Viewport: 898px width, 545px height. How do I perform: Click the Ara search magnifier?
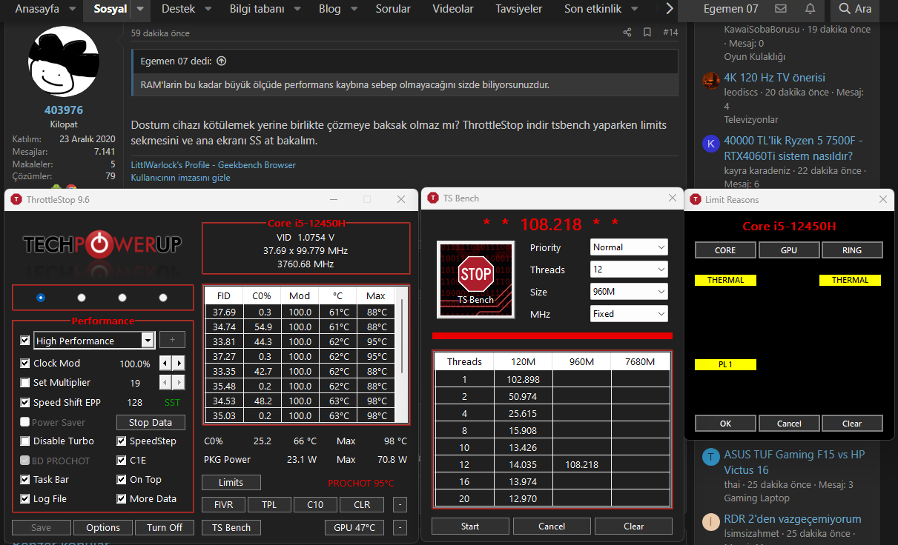coord(845,9)
